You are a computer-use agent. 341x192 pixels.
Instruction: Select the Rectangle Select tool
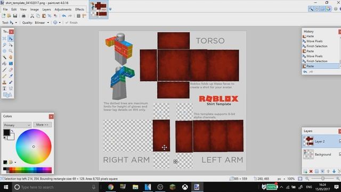pos(4,38)
